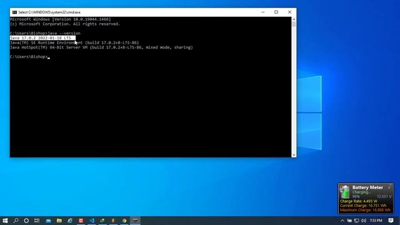
Task: Click the pin icon on Battery Meter popup
Action: click(389, 187)
